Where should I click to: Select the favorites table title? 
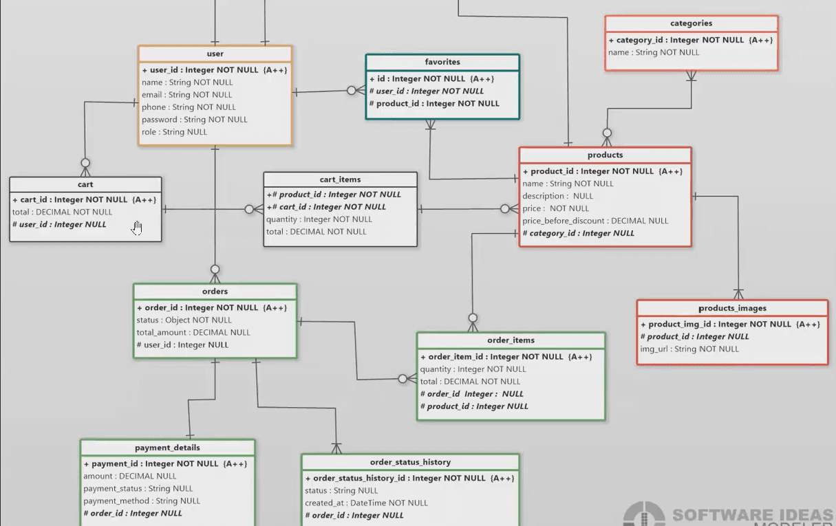[x=442, y=62]
